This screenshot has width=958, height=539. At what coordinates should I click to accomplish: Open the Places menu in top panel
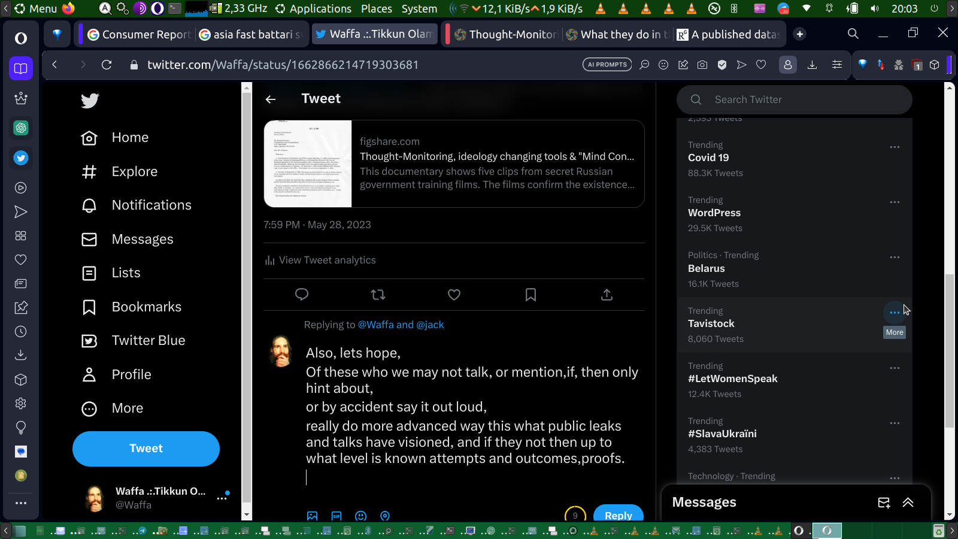[377, 8]
